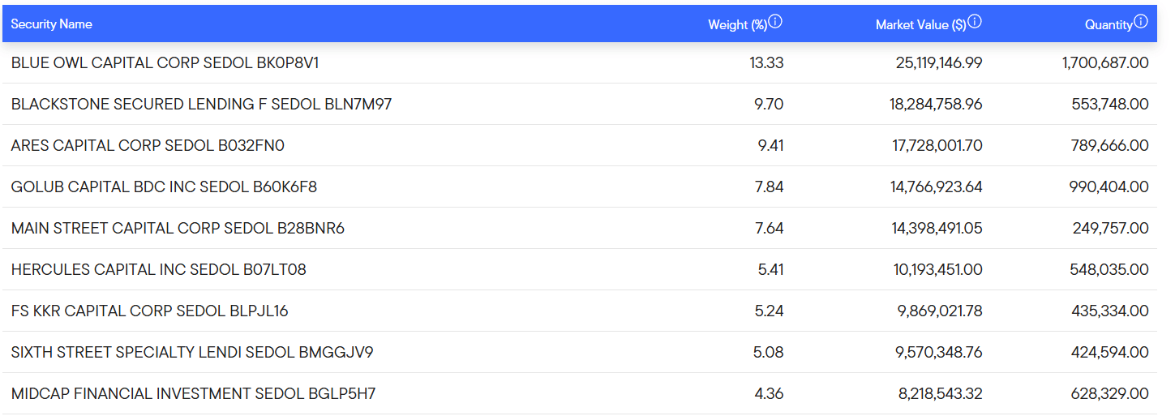This screenshot has height=416, width=1175.
Task: Select the Golub Capital BDC Inc row
Action: (x=164, y=187)
